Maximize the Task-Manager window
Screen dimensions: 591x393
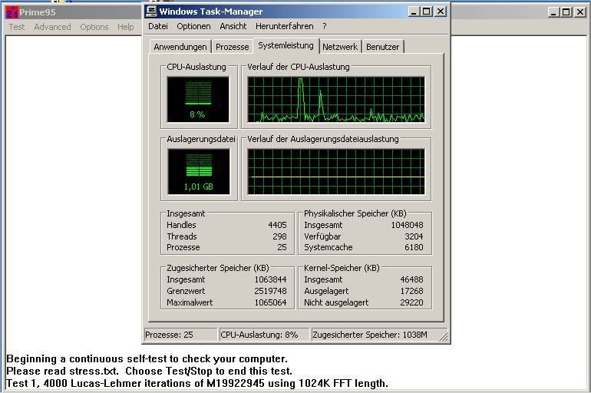[x=426, y=12]
